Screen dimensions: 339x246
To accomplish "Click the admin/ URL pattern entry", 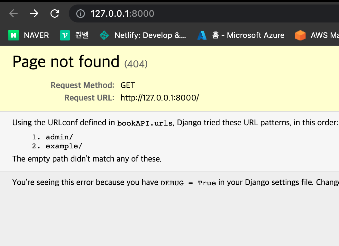I will tap(60, 137).
